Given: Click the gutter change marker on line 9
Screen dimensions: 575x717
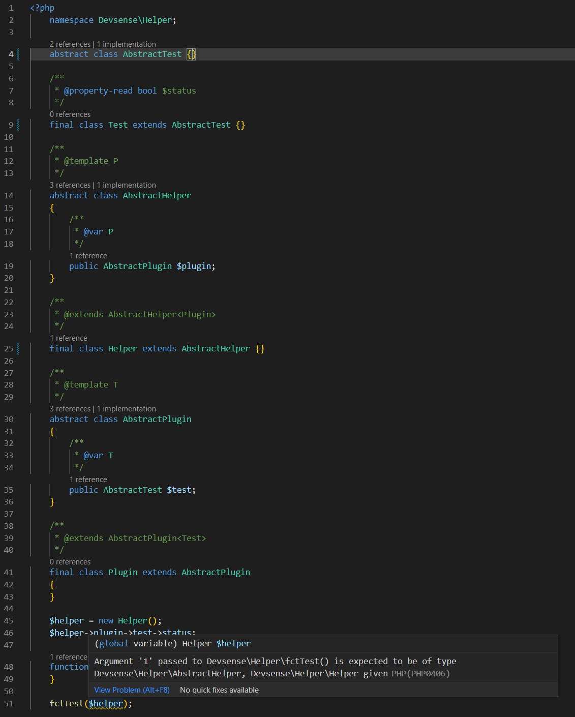Looking at the screenshot, I should [18, 125].
